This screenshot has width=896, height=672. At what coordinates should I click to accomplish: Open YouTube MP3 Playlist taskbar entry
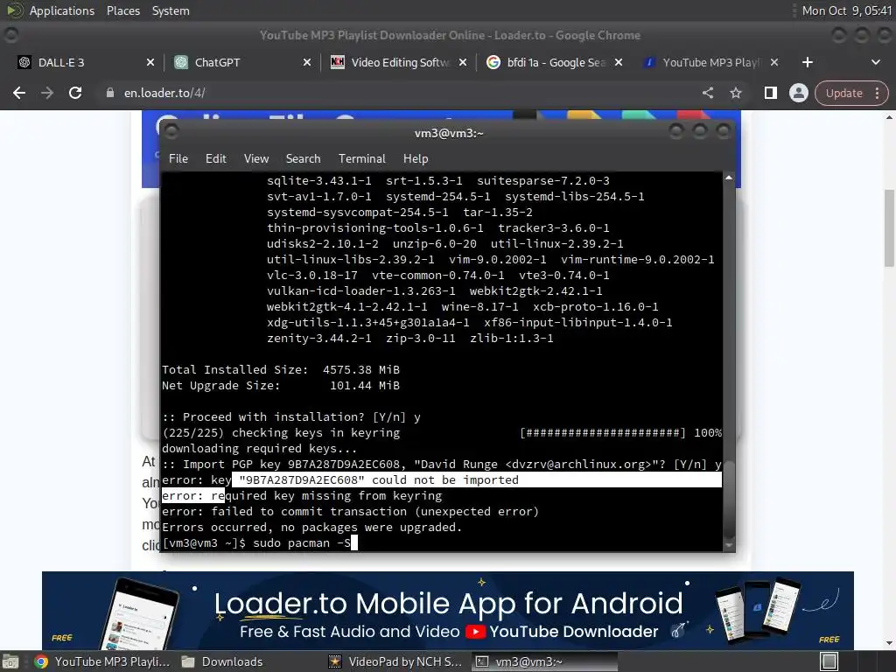click(x=101, y=661)
